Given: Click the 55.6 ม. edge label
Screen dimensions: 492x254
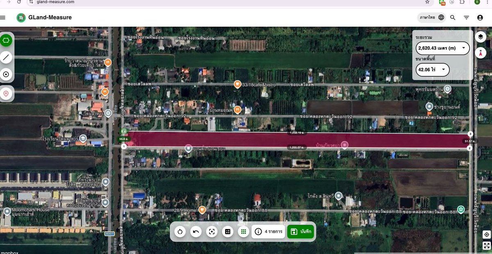Looking at the screenshot, I should [x=124, y=139].
